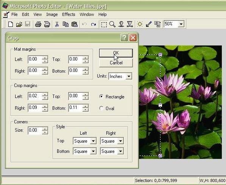
Task: Click the Print icon in the toolbar
Action: click(38, 24)
